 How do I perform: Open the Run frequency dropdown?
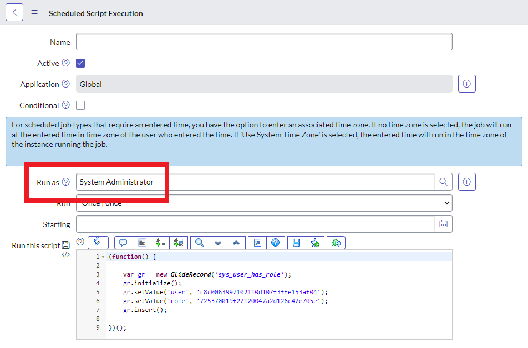(264, 203)
